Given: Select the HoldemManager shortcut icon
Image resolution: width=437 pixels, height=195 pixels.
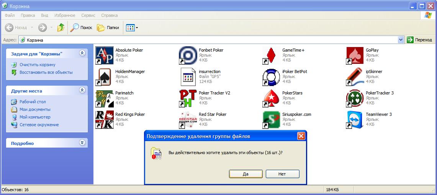Looking at the screenshot, I should point(104,77).
